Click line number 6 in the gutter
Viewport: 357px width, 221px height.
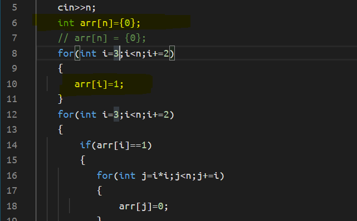pos(14,23)
